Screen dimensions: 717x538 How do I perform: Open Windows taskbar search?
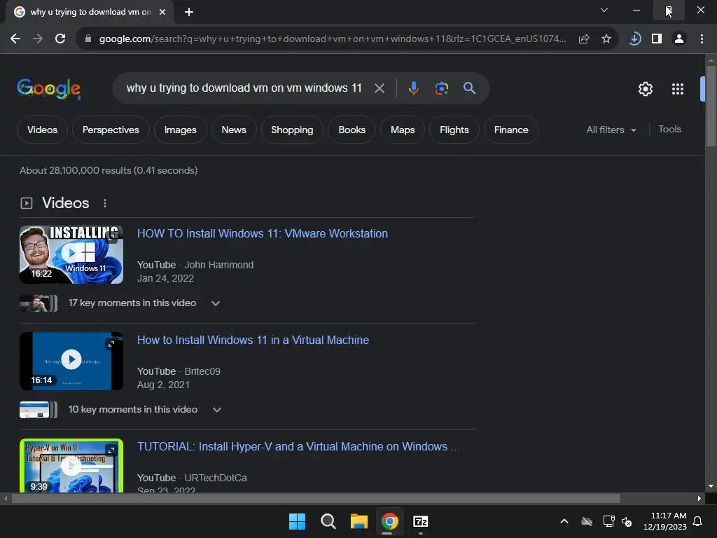(x=328, y=521)
